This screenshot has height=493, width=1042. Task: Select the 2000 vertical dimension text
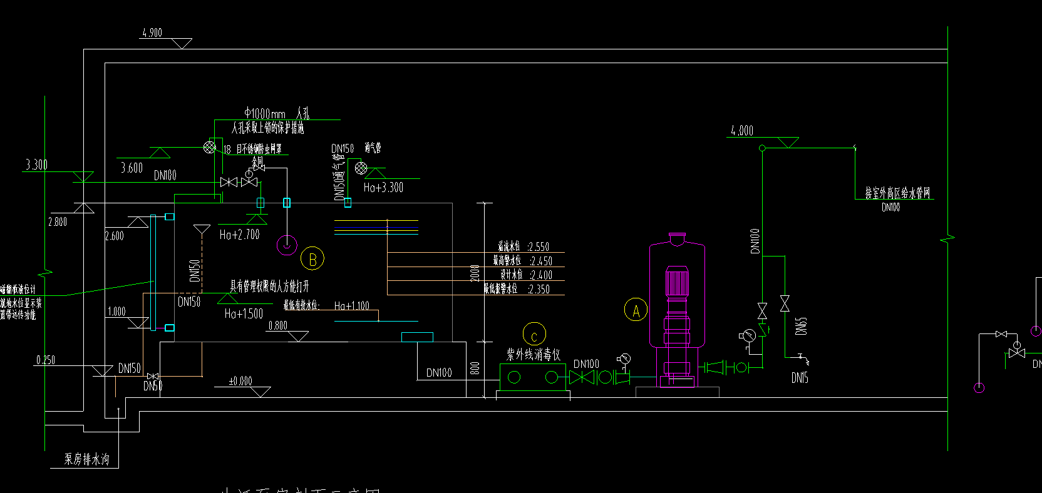pyautogui.click(x=475, y=273)
